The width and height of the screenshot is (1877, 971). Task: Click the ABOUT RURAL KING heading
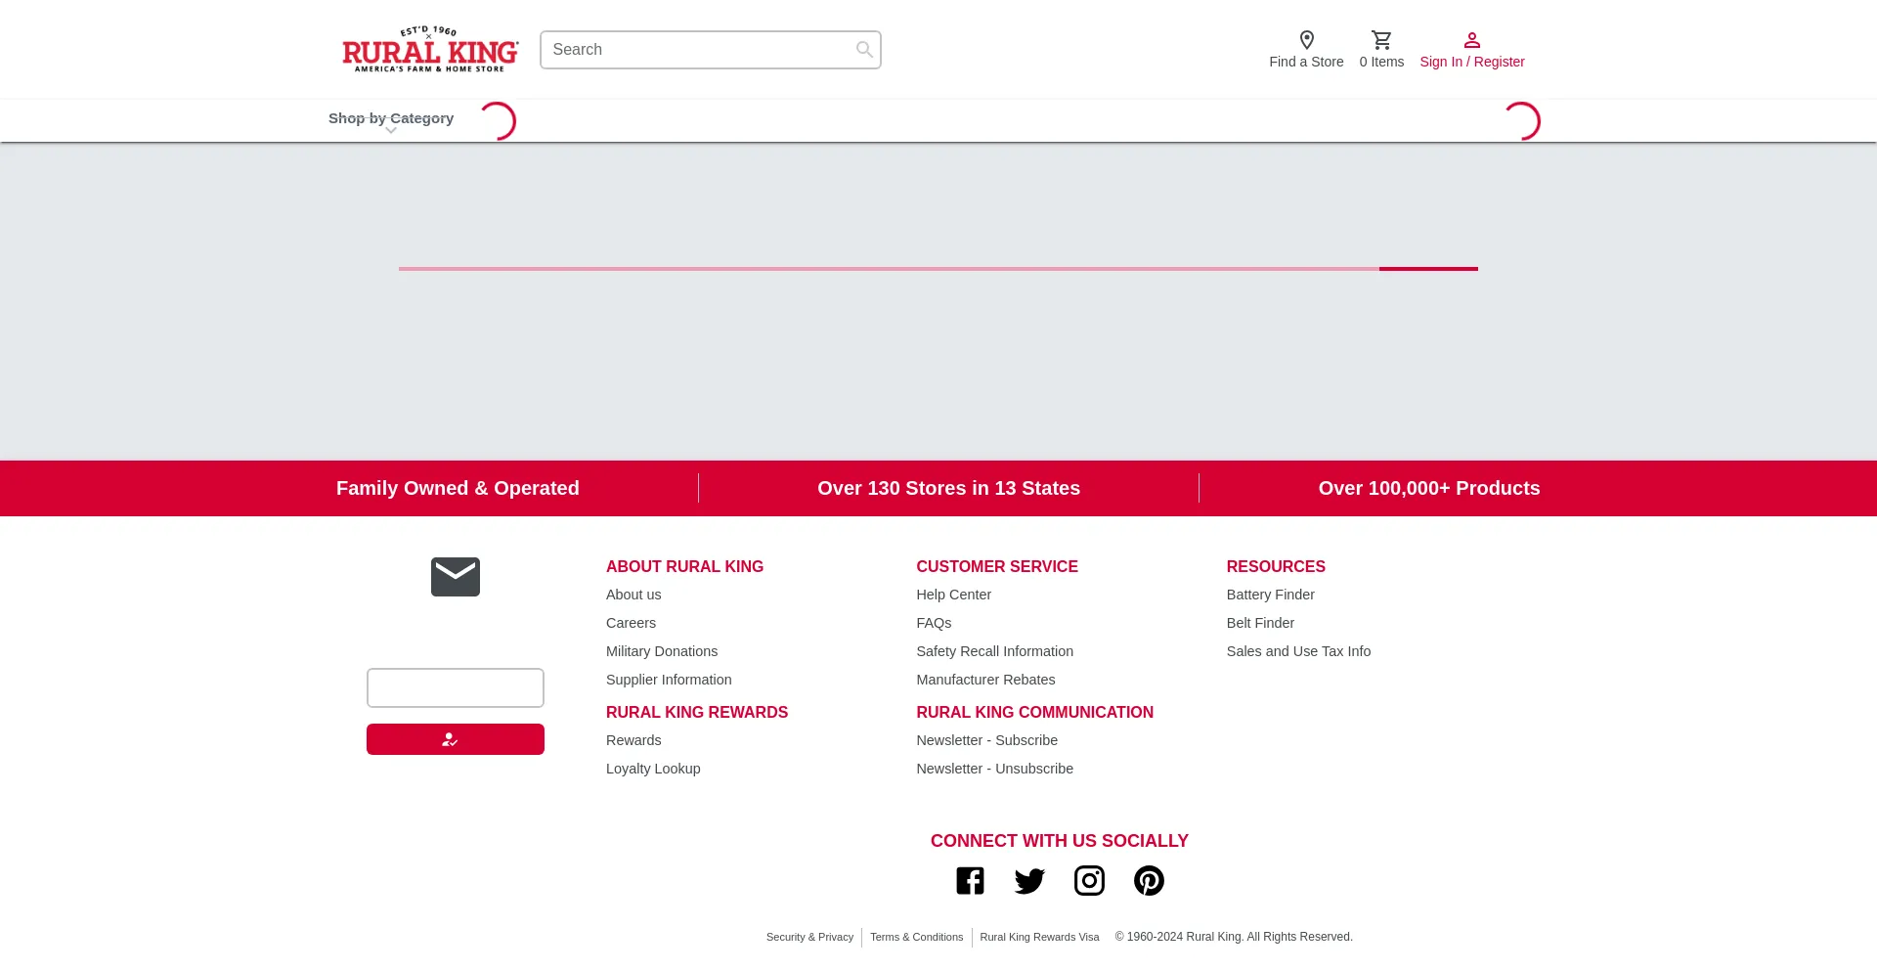click(684, 566)
